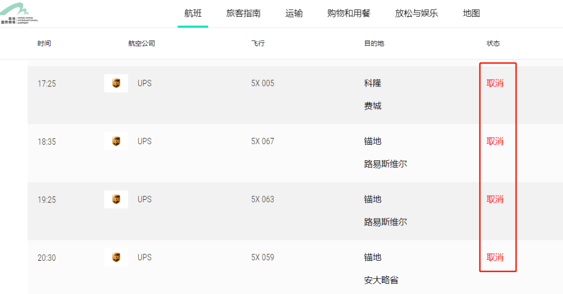Click flight number 5X 005
The image size is (563, 294).
(x=262, y=83)
